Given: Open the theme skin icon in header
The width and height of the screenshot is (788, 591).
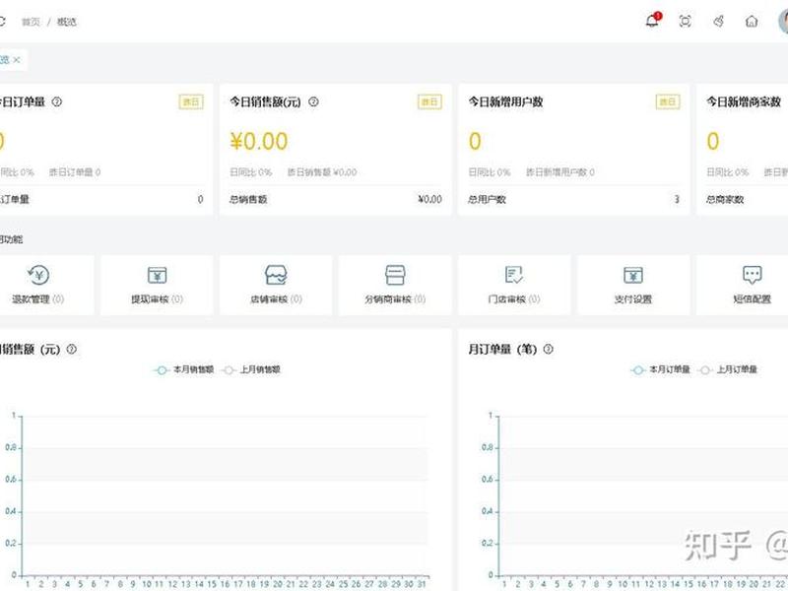Looking at the screenshot, I should point(719,21).
